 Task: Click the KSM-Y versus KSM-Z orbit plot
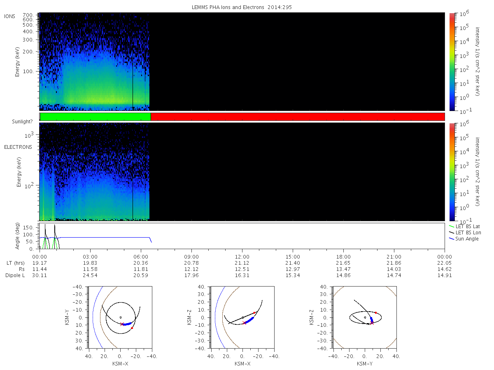click(x=365, y=317)
